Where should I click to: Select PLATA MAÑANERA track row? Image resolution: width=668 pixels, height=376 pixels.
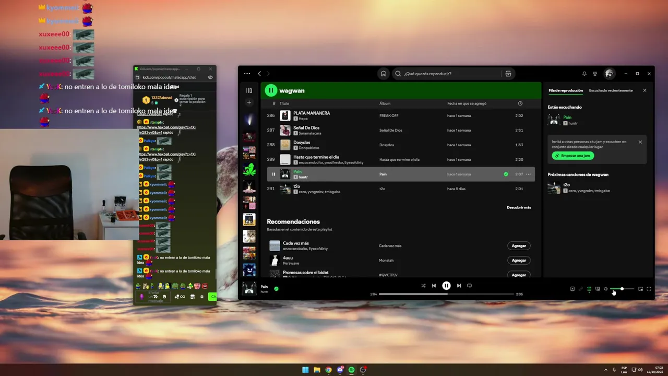[x=401, y=115]
